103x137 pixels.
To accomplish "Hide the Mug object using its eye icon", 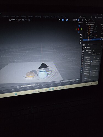I will coord(102,32).
